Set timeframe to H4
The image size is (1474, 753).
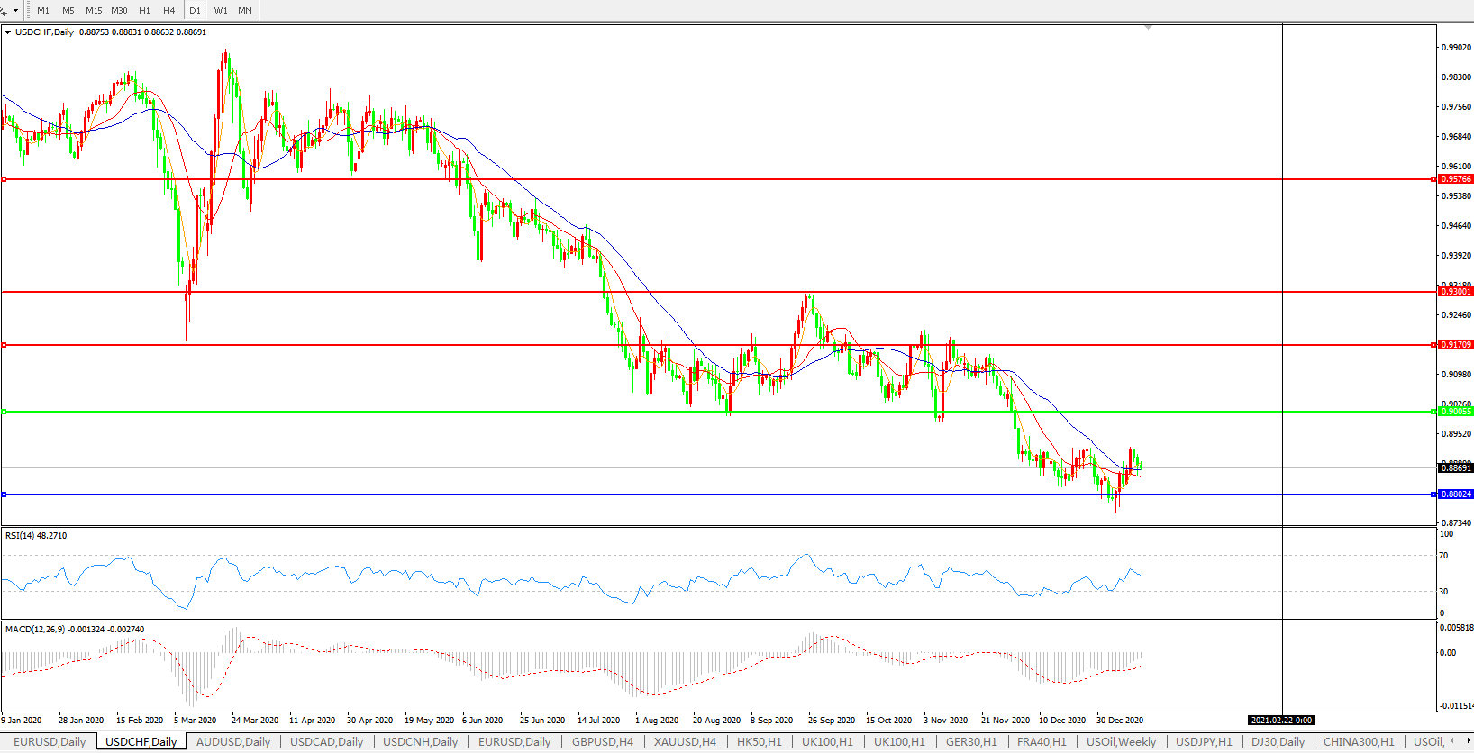169,10
